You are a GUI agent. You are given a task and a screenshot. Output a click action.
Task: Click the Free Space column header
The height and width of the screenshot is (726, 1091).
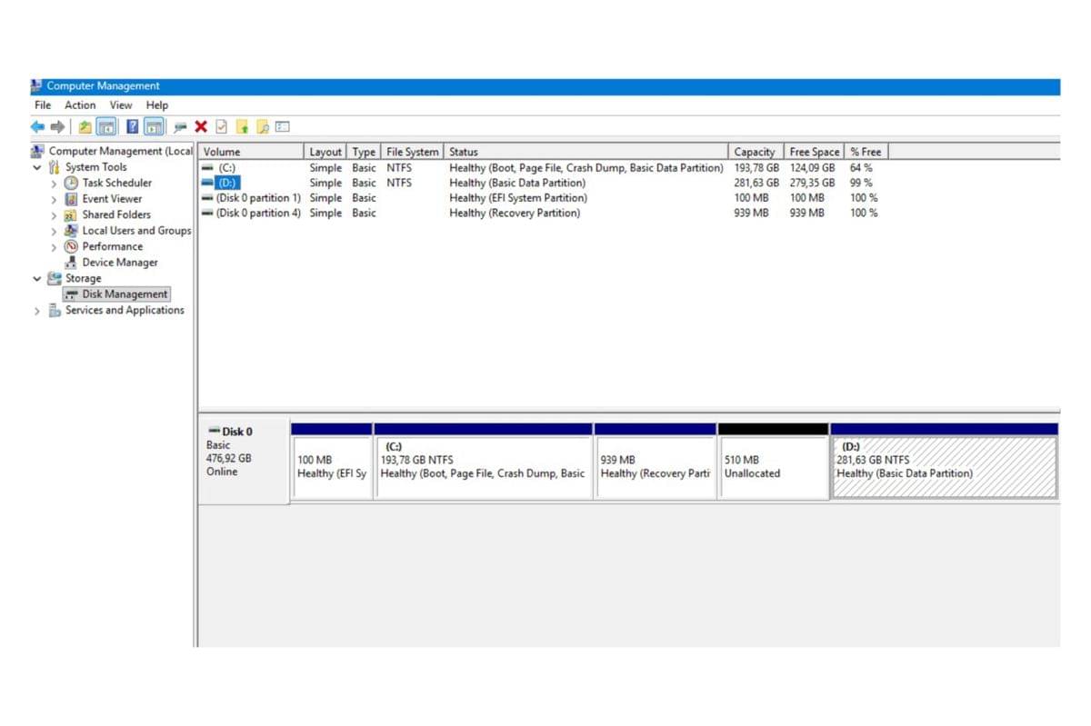tap(814, 152)
